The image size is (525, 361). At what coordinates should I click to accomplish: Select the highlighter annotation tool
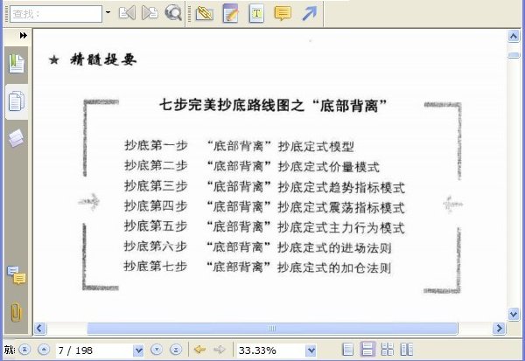204,13
